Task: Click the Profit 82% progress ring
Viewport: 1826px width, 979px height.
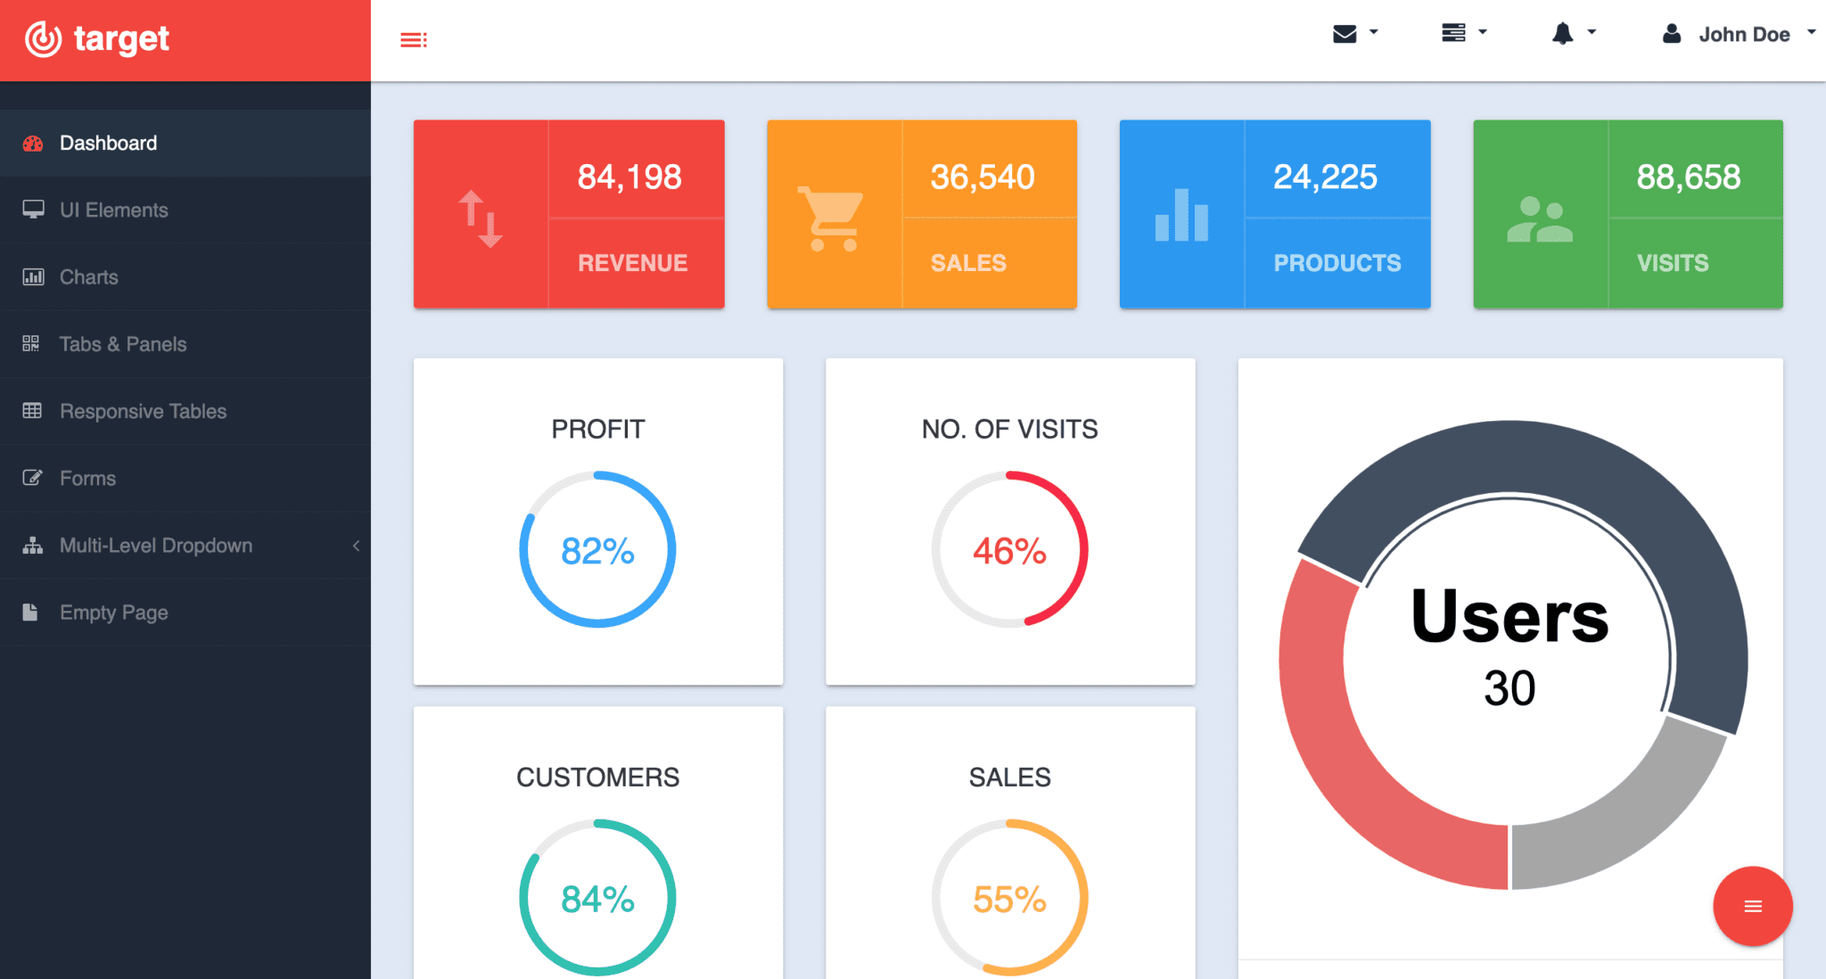Action: 597,549
